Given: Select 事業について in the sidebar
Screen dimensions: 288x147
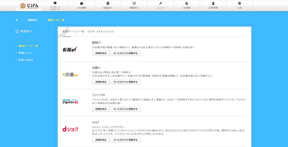Looking at the screenshot, I should tap(25, 53).
